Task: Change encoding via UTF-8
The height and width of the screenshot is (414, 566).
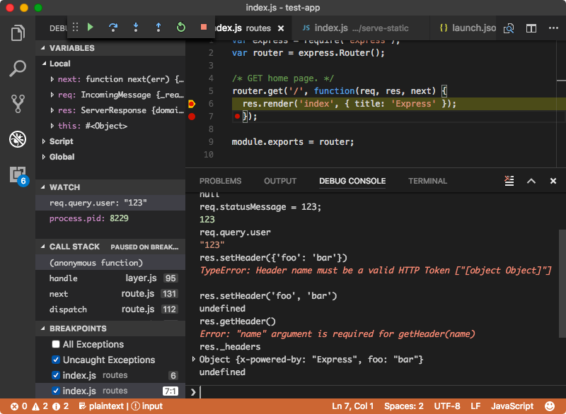Action: (447, 406)
